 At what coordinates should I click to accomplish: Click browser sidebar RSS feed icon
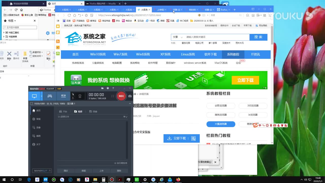(x=58, y=41)
